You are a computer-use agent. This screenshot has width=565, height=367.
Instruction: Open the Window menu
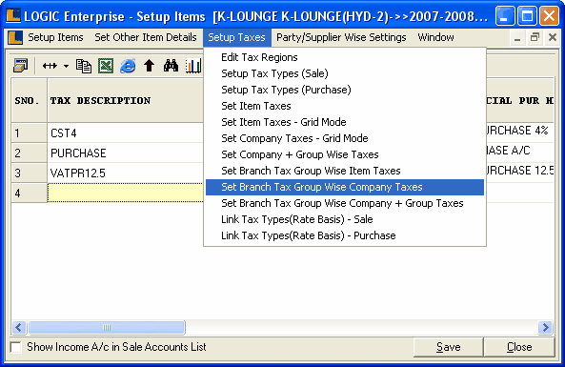[x=435, y=37]
